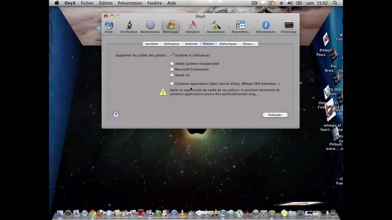Open iTunes from the Dock
This screenshot has width=392, height=220.
pyautogui.click(x=174, y=213)
